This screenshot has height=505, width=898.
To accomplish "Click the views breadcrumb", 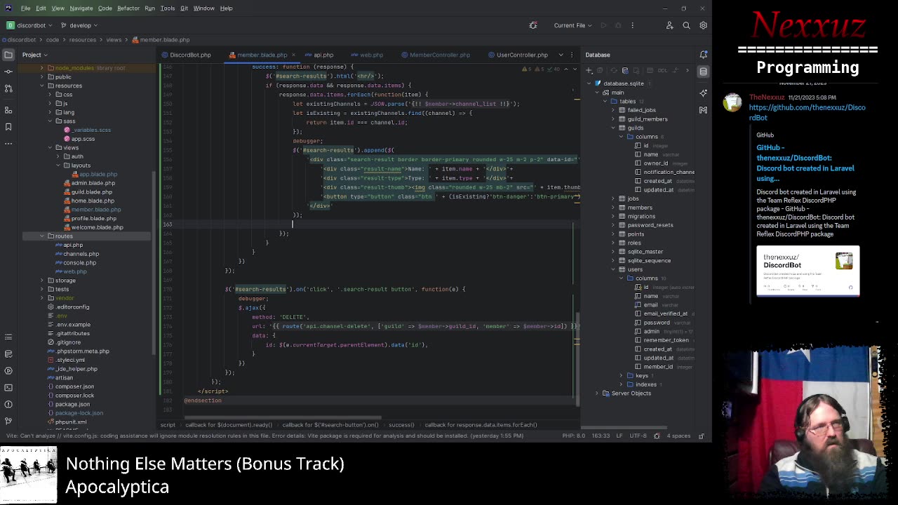I will [114, 40].
